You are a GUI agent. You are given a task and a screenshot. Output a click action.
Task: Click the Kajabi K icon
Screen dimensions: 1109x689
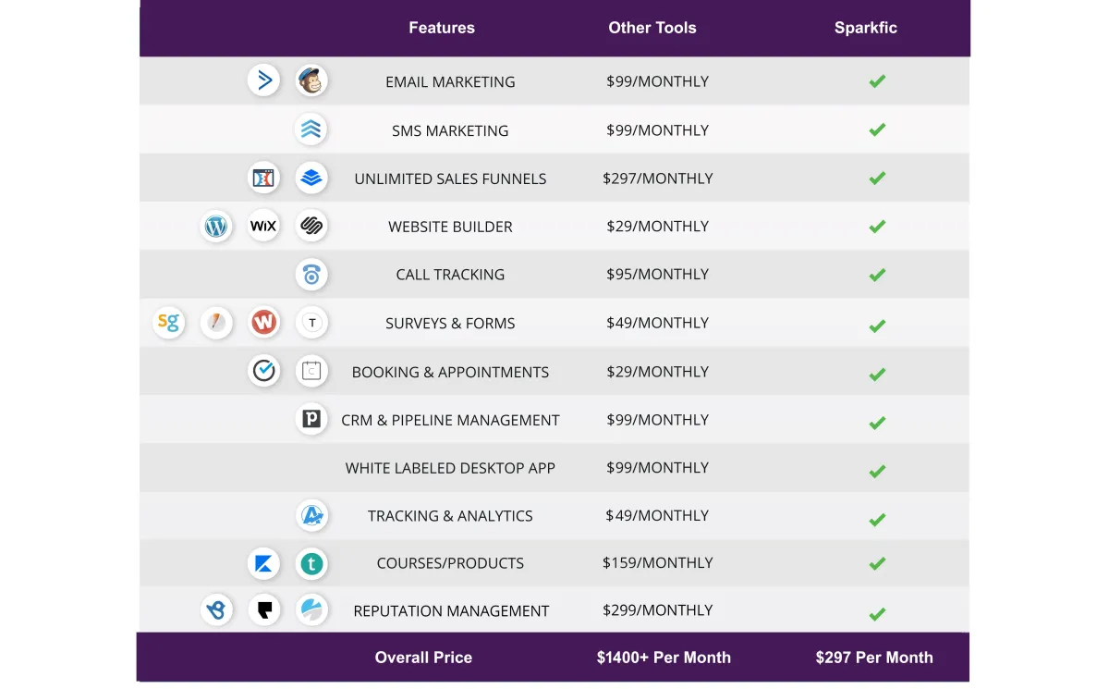(264, 563)
